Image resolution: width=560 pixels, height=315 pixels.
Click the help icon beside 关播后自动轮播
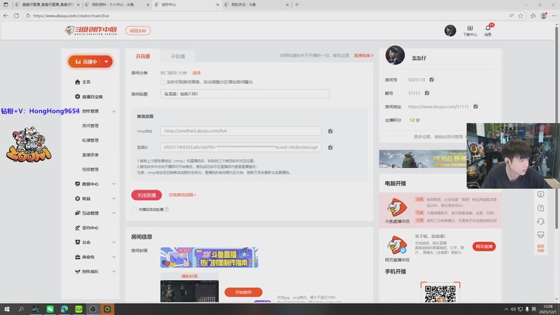point(167,209)
